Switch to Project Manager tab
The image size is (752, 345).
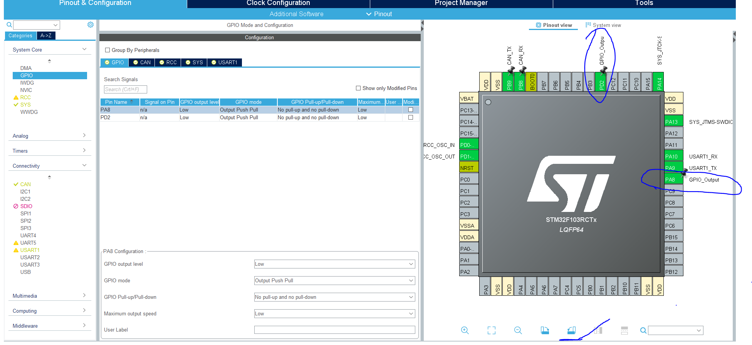tap(461, 3)
